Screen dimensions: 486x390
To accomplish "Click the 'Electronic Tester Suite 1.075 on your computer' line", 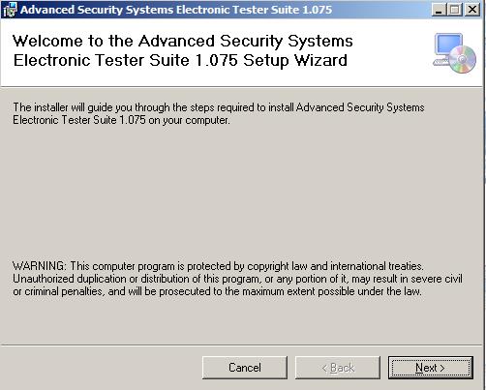I will pyautogui.click(x=121, y=120).
